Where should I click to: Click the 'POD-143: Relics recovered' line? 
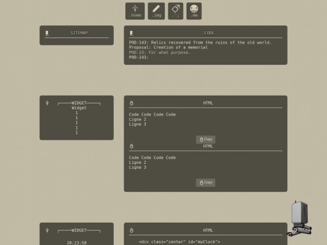(200, 42)
